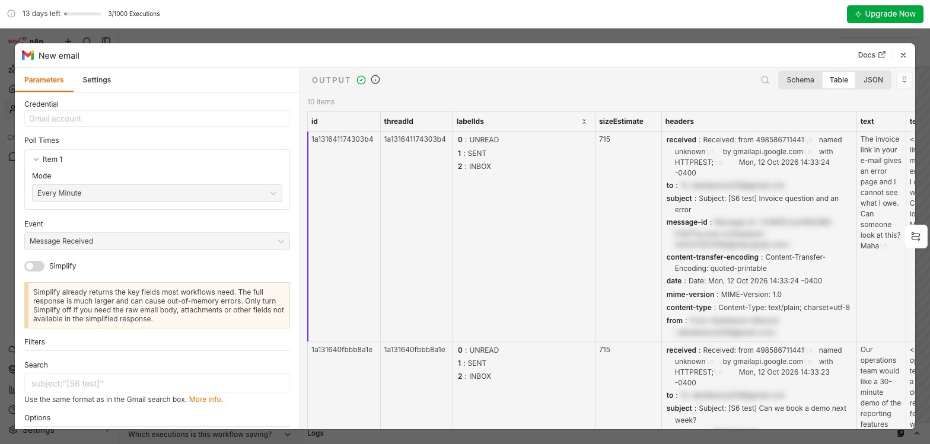Click the sizeEstimate column header

[x=628, y=122]
